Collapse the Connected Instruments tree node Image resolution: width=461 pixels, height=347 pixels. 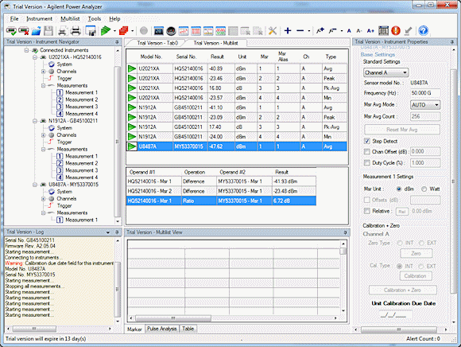(x=26, y=50)
